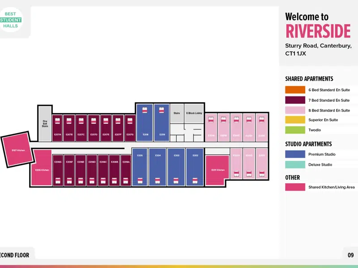
Task: Click the bed icon in room E209
Action: point(162,110)
